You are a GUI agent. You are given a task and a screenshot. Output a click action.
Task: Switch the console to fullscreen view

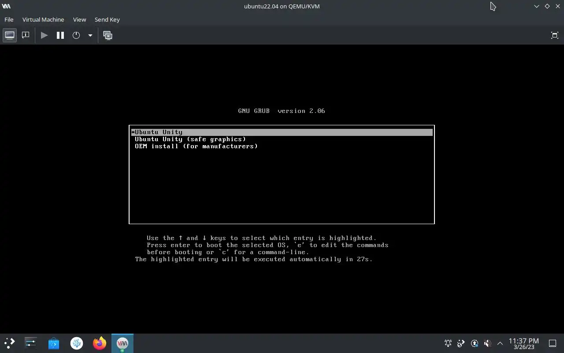[555, 35]
